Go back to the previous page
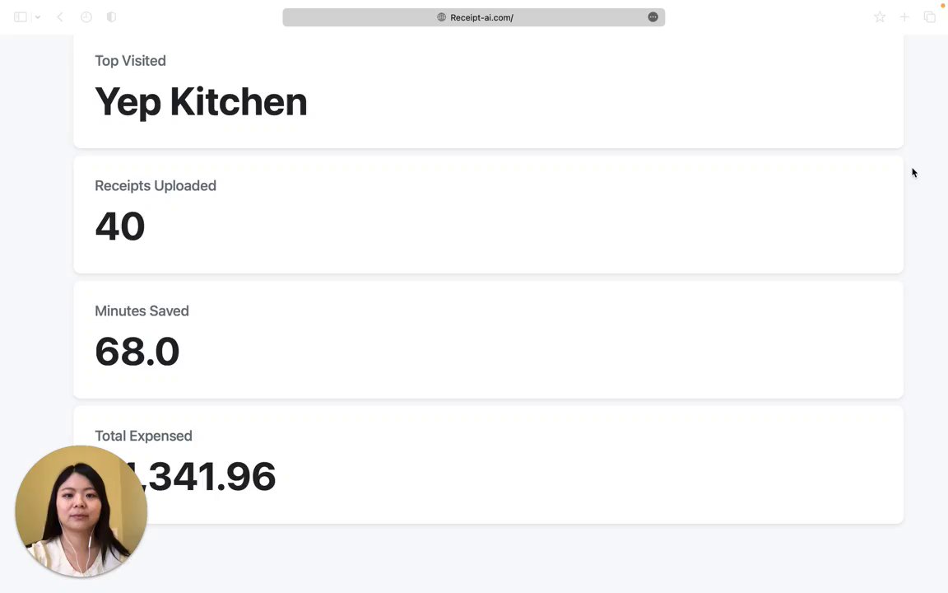 60,17
